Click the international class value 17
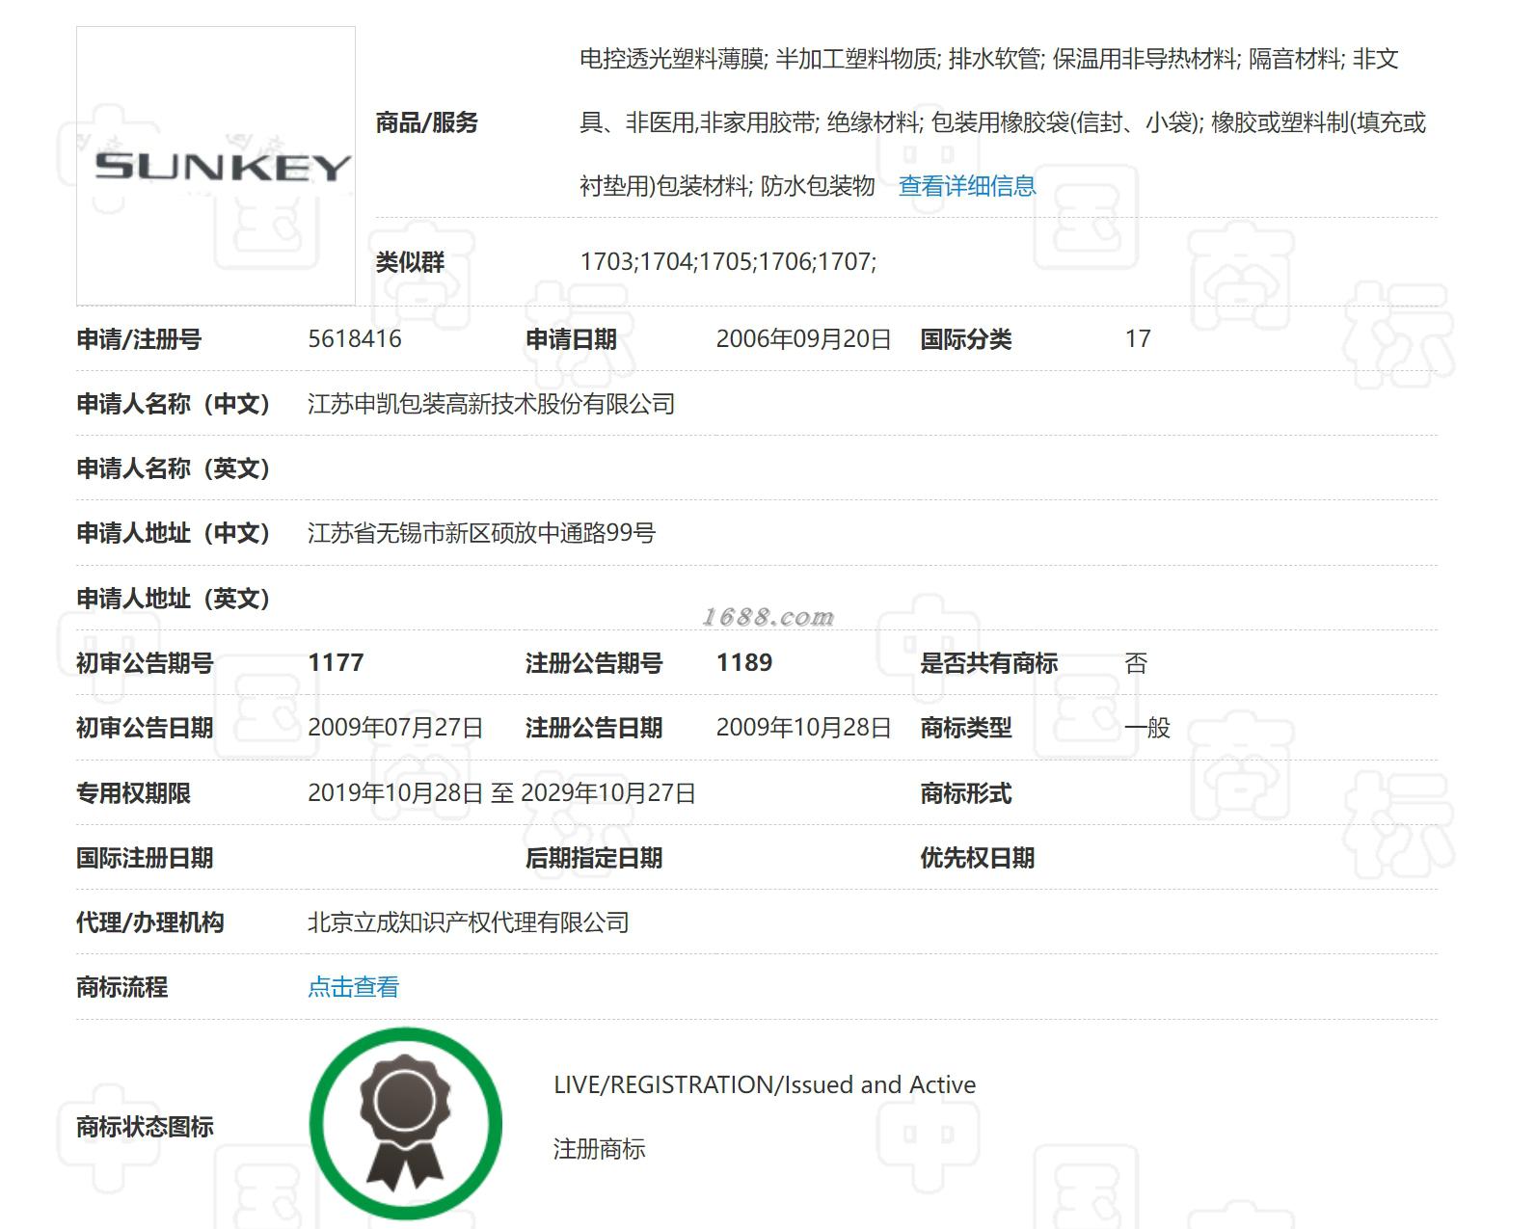 click(x=1138, y=339)
